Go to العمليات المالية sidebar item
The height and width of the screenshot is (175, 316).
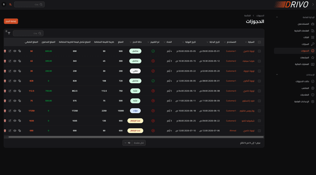302,64
